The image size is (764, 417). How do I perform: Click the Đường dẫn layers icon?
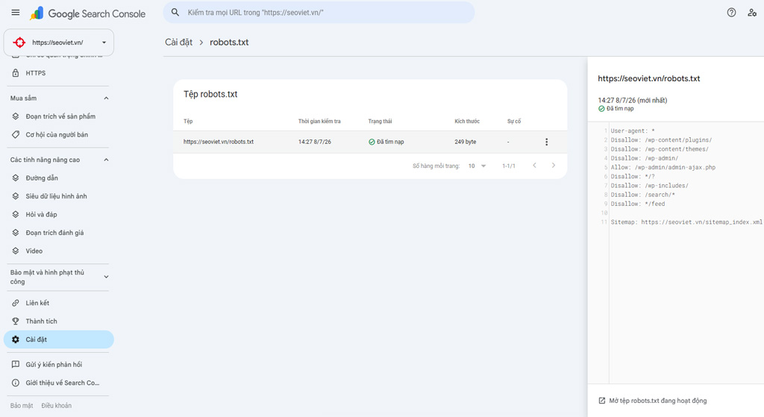coord(16,178)
